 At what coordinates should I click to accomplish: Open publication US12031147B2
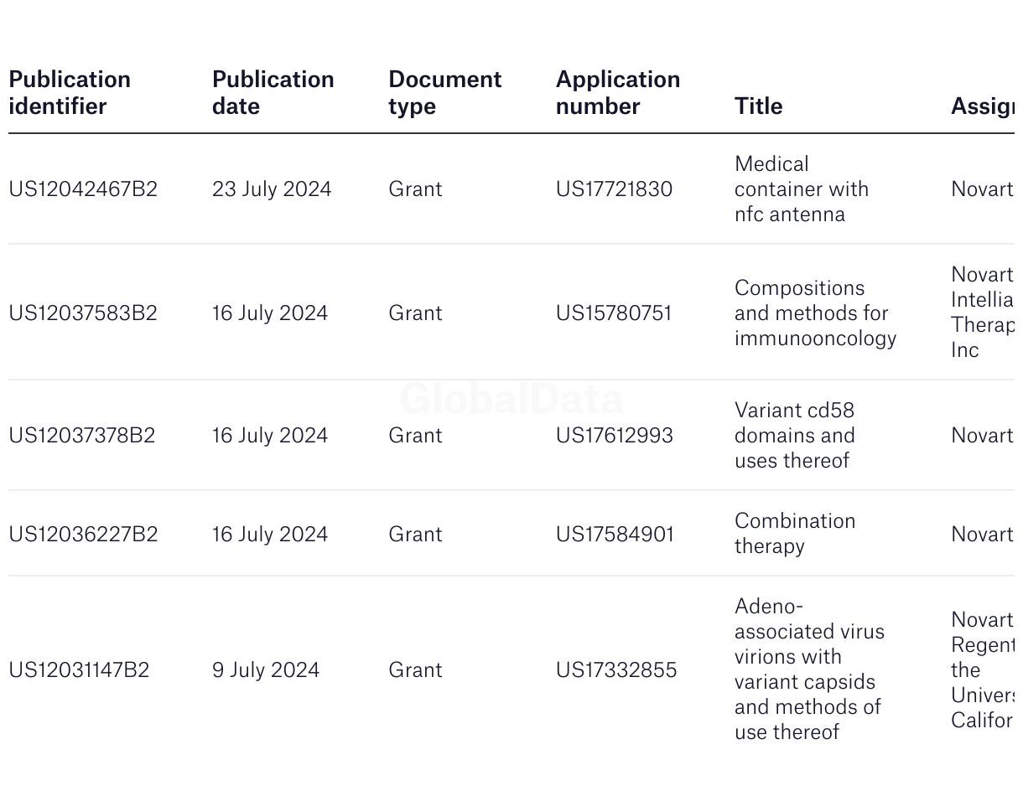(x=79, y=669)
